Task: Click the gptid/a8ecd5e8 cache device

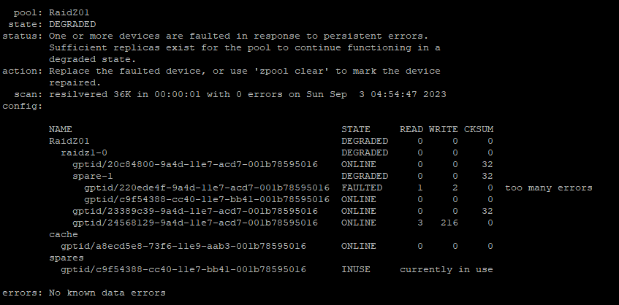Action: point(183,246)
